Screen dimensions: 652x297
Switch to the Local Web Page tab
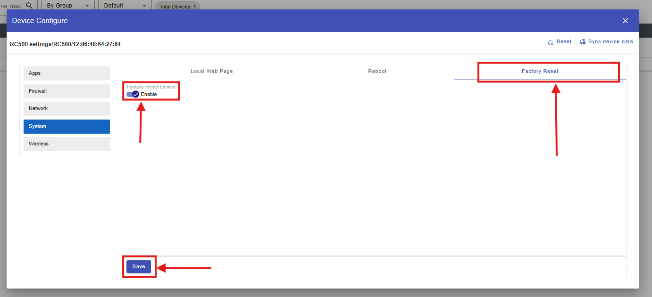coord(211,72)
